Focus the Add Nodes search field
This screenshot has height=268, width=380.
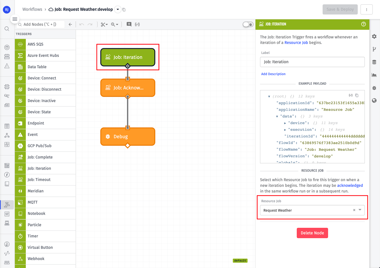coord(41,24)
